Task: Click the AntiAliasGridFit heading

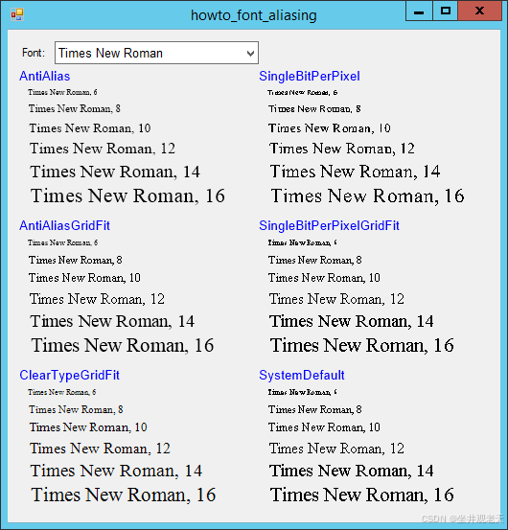Action: (x=64, y=225)
